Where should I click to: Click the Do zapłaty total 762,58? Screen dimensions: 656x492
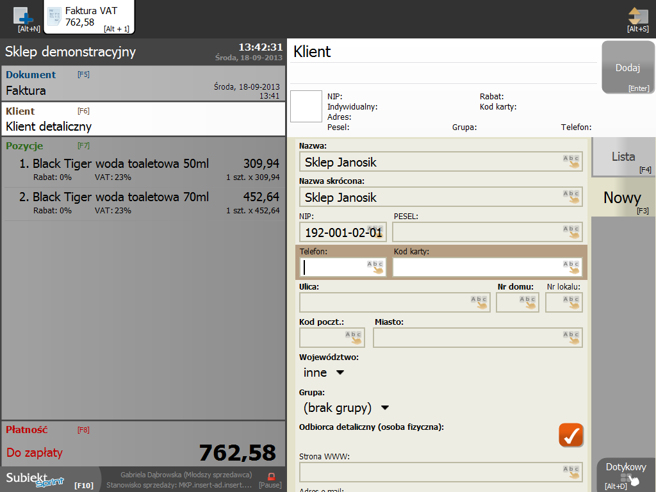pos(237,452)
